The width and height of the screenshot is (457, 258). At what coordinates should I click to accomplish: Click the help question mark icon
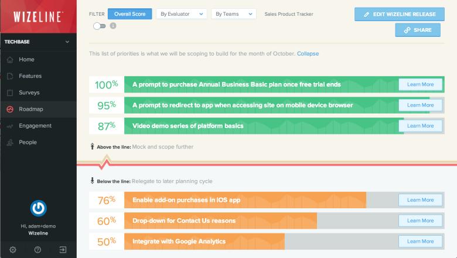click(37, 250)
